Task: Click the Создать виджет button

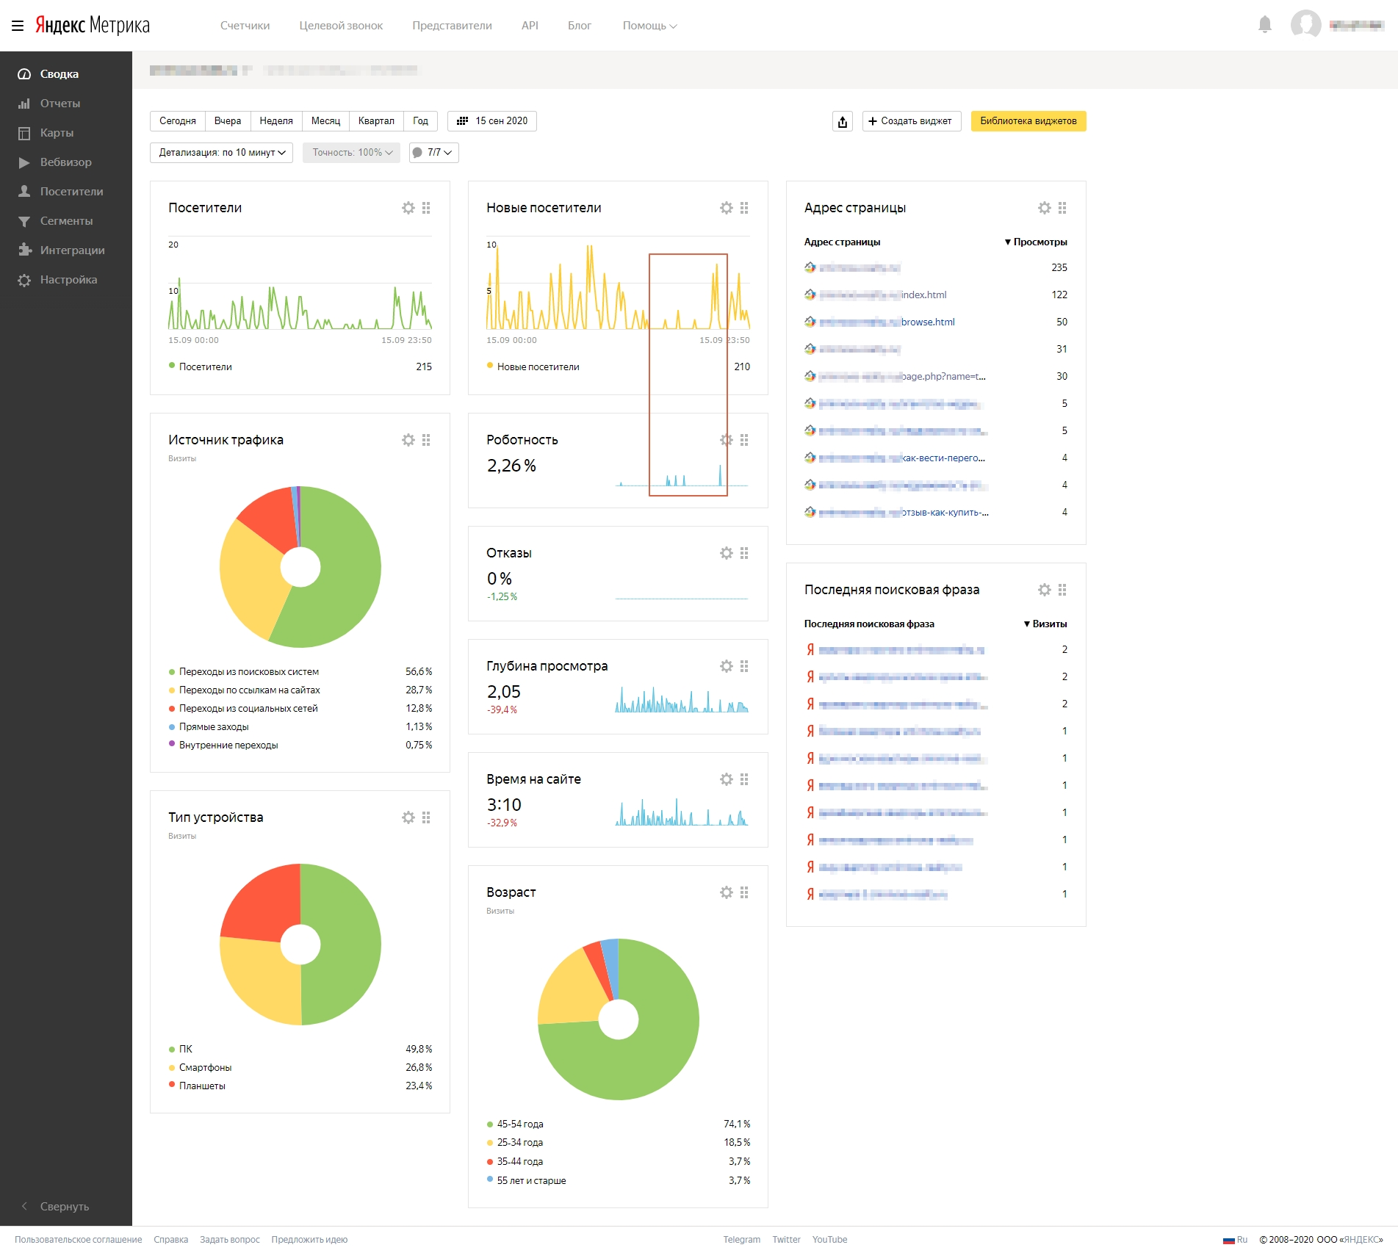Action: point(911,121)
